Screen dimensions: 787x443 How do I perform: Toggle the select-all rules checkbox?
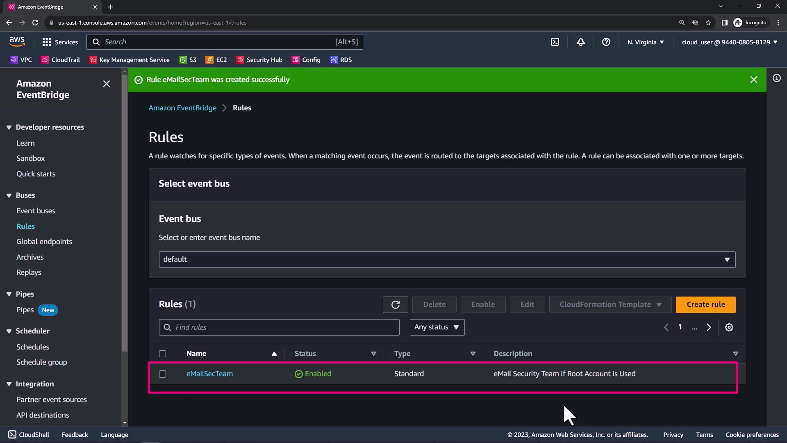pyautogui.click(x=162, y=354)
